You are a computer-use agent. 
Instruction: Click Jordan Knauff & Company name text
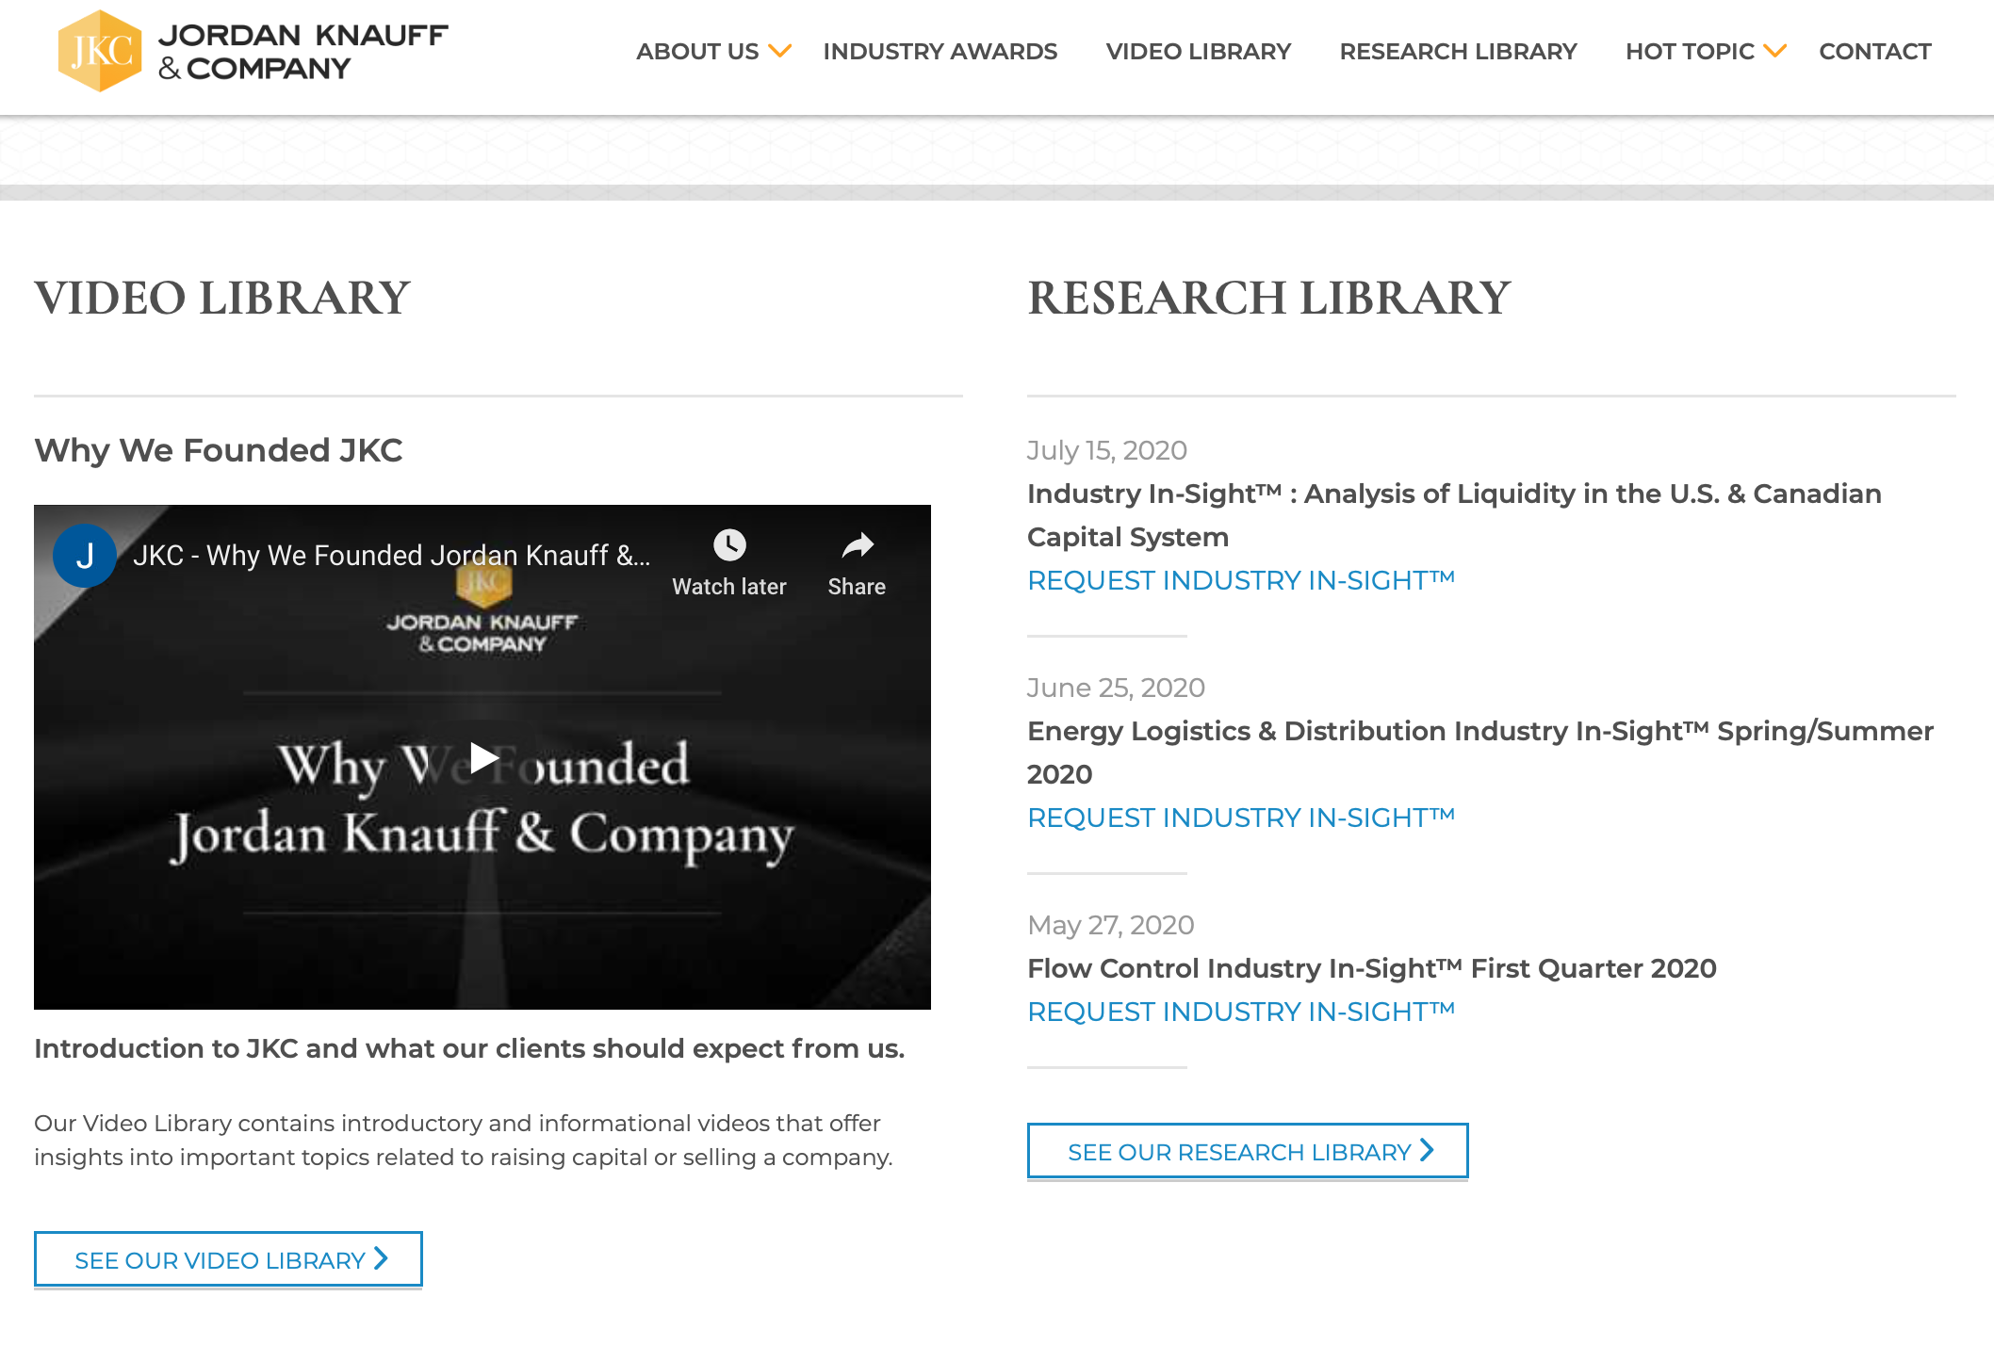coord(302,52)
